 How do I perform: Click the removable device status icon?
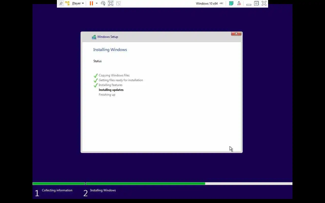[x=239, y=3]
